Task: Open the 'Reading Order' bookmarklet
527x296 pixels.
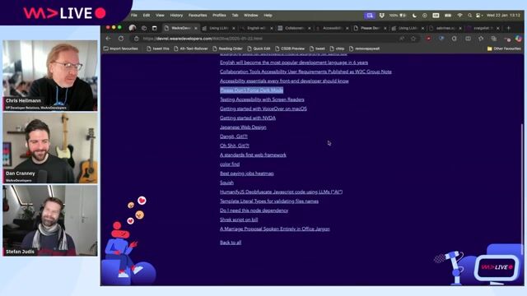Action: point(227,49)
